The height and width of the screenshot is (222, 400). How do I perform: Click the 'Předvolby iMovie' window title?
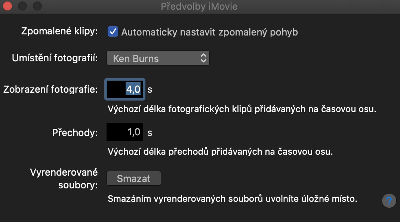pos(199,6)
